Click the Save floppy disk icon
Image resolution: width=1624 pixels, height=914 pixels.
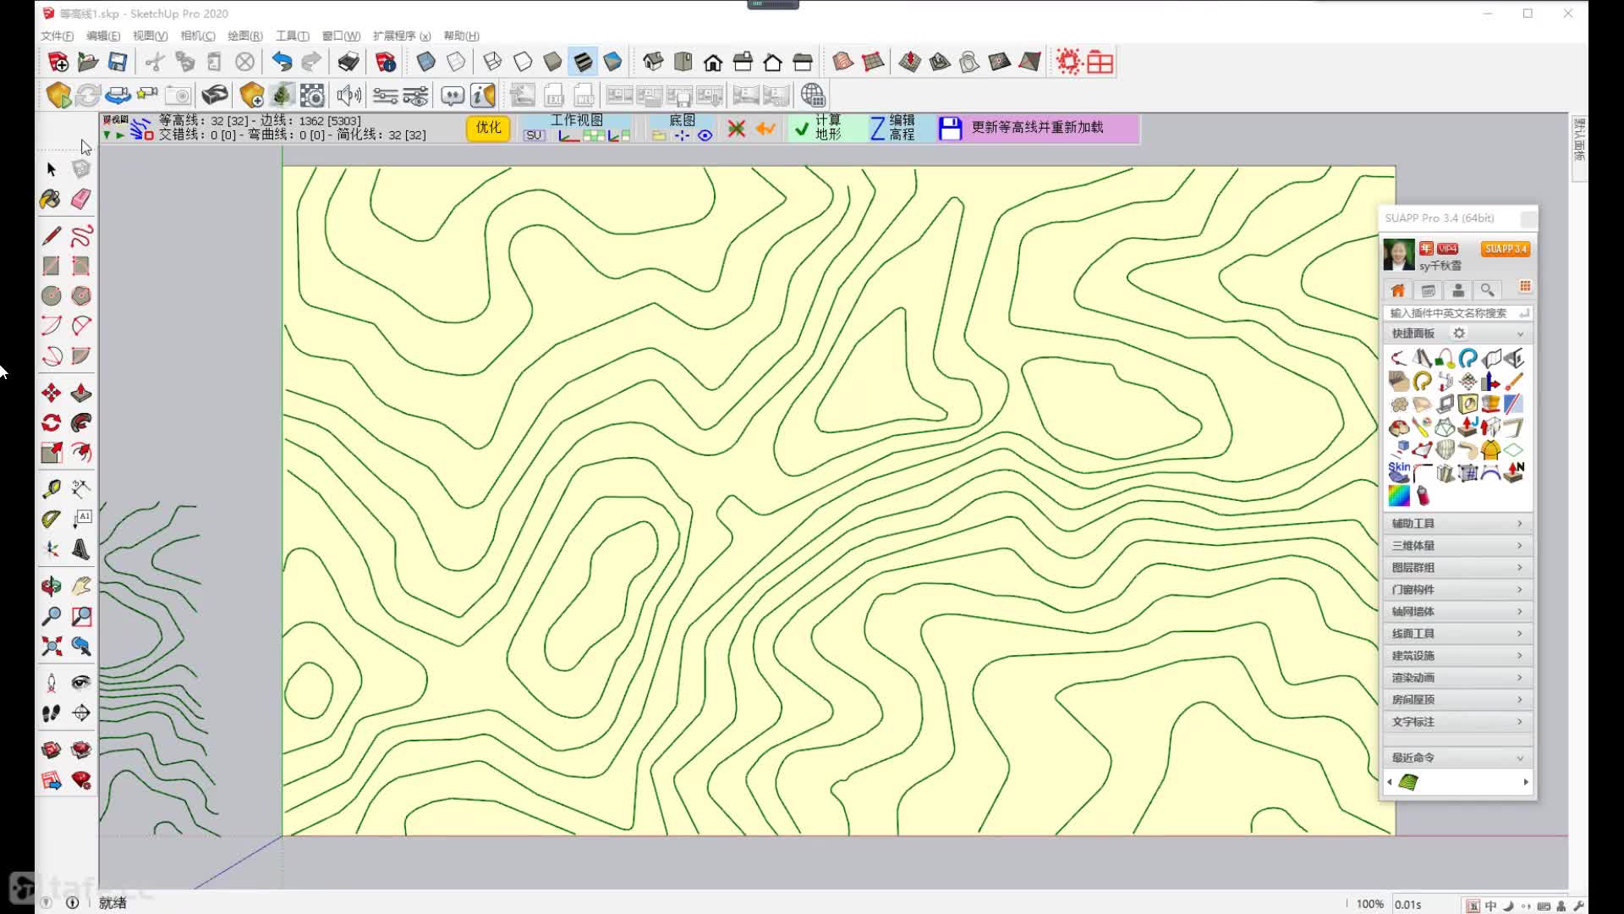pos(118,62)
